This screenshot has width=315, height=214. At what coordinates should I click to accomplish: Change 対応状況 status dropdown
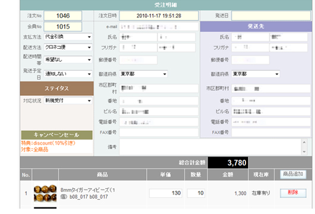[68, 100]
